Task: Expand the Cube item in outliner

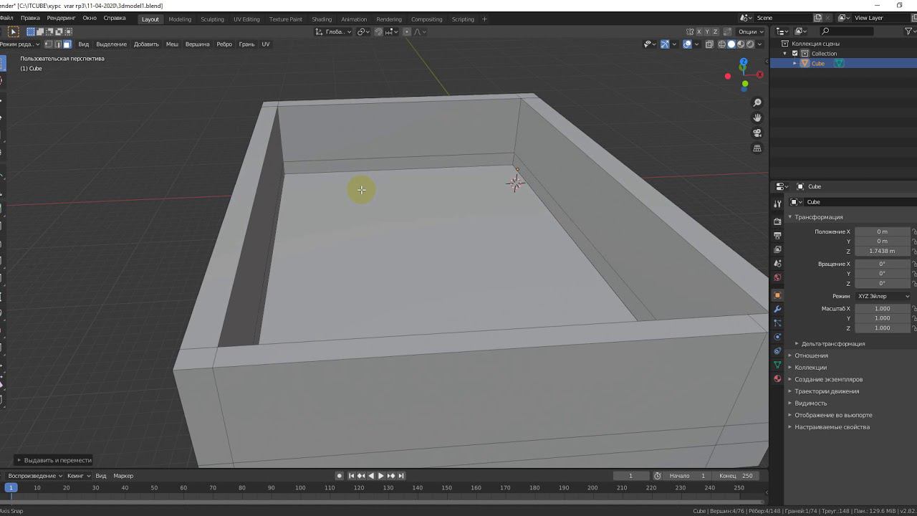Action: point(794,64)
